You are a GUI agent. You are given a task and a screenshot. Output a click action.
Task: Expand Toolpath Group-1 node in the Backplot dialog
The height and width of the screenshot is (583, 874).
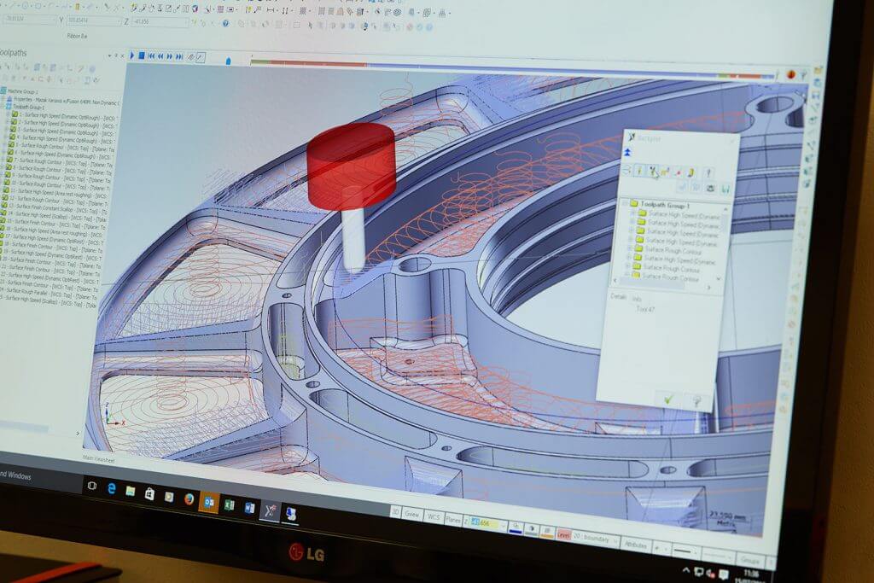pyautogui.click(x=624, y=204)
